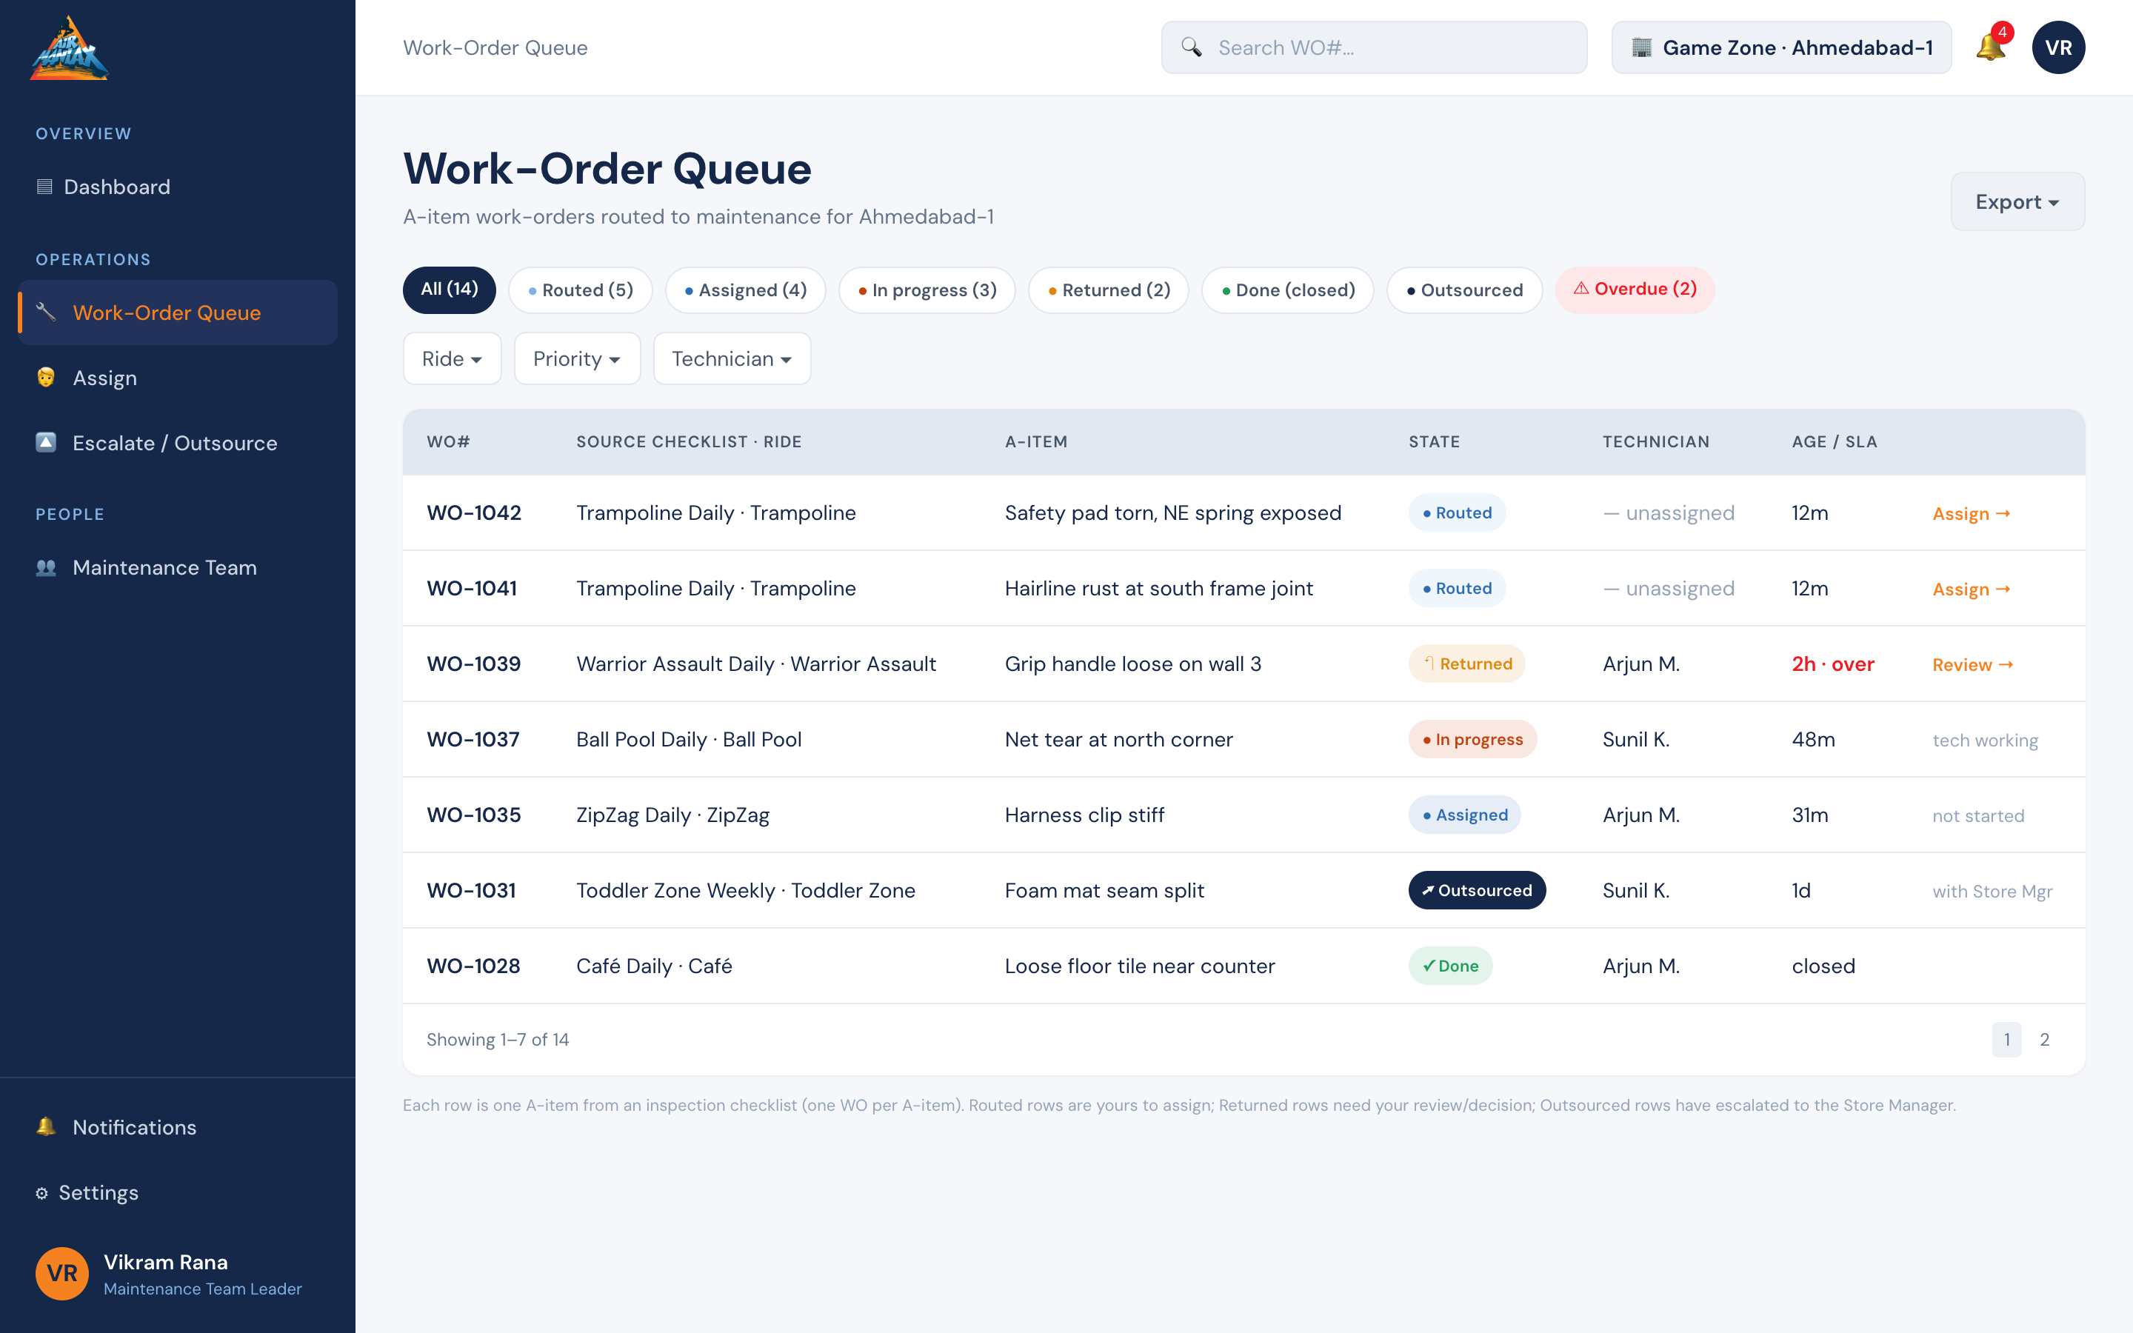
Task: Select the All (14) filter tab
Action: [x=450, y=289]
